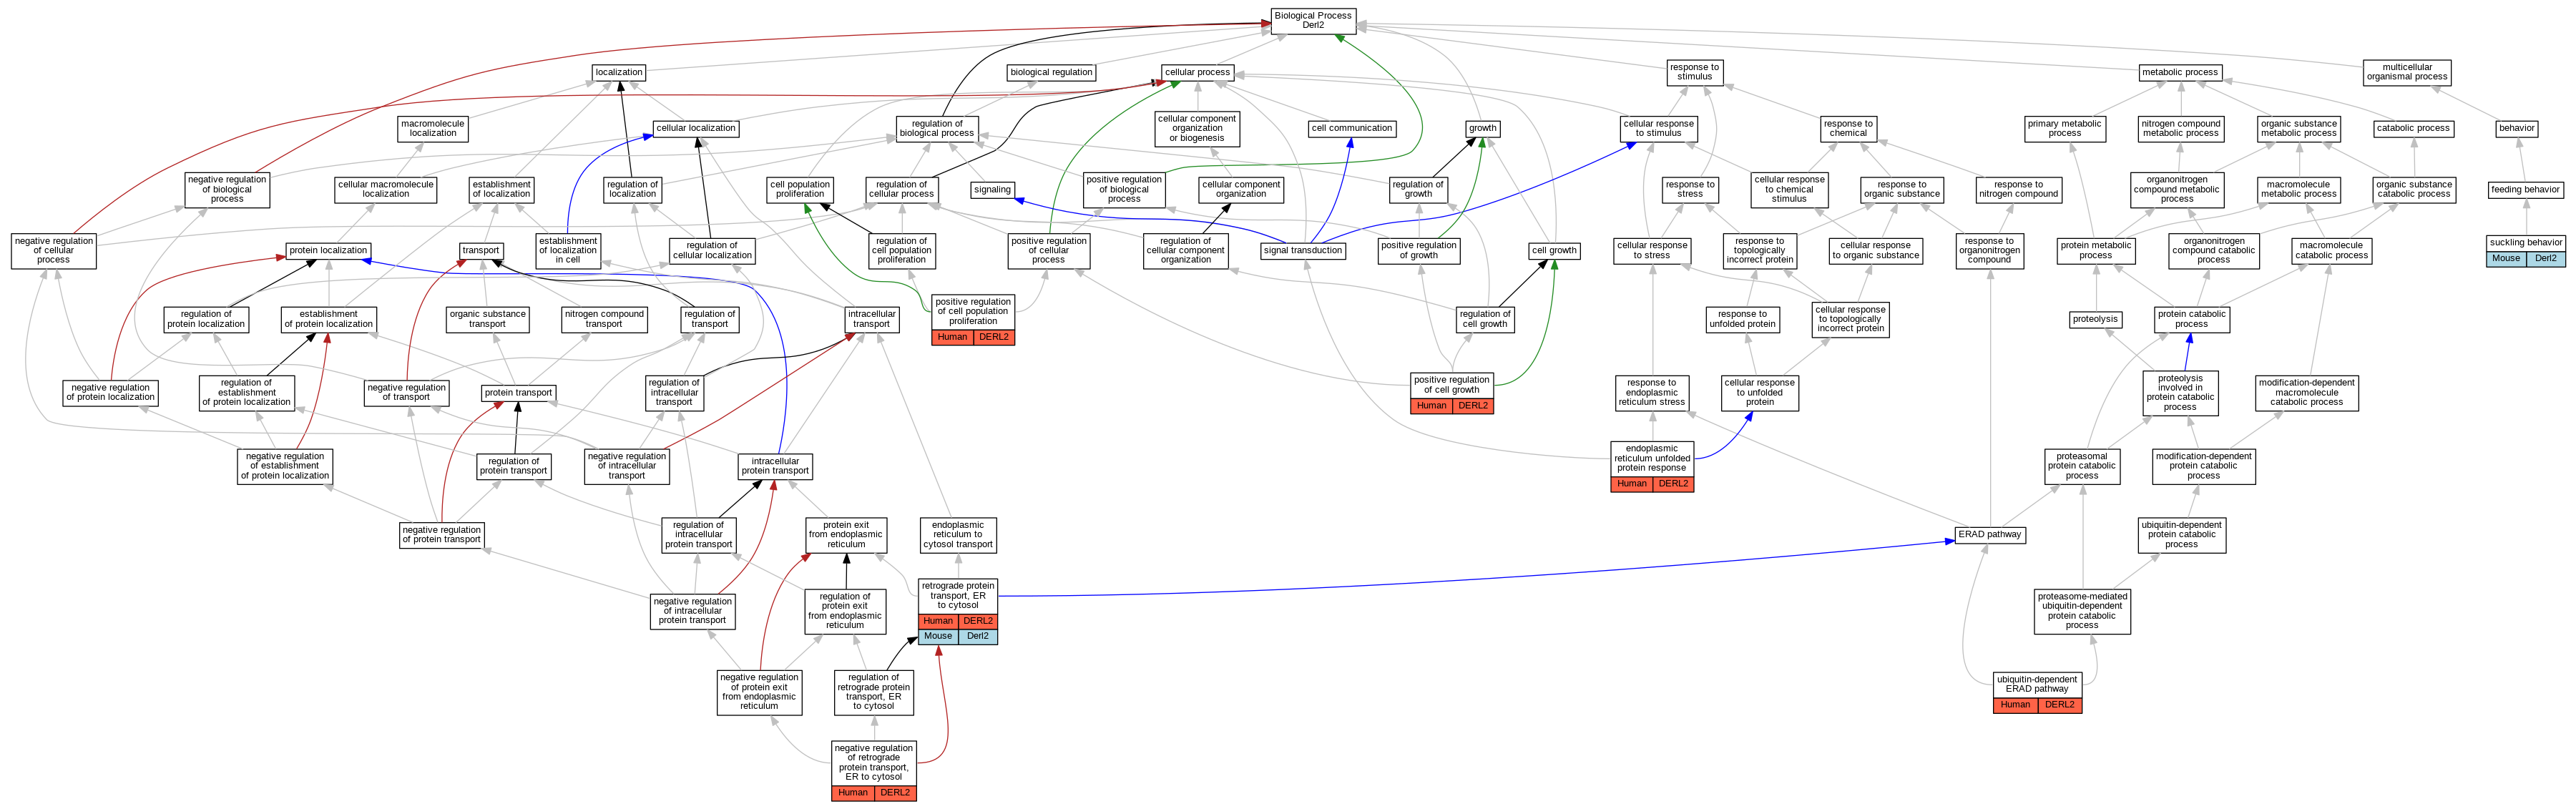This screenshot has height=809, width=2576.
Task: Click the cellular macromolecule localization node
Action: pos(386,190)
